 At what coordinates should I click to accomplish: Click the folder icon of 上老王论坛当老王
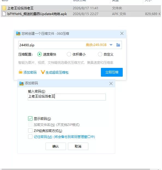(x=4, y=8)
